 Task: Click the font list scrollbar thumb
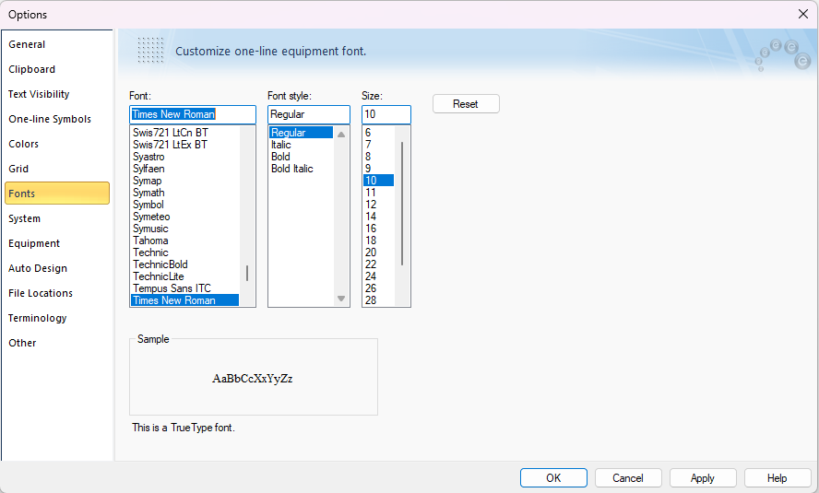pyautogui.click(x=247, y=273)
